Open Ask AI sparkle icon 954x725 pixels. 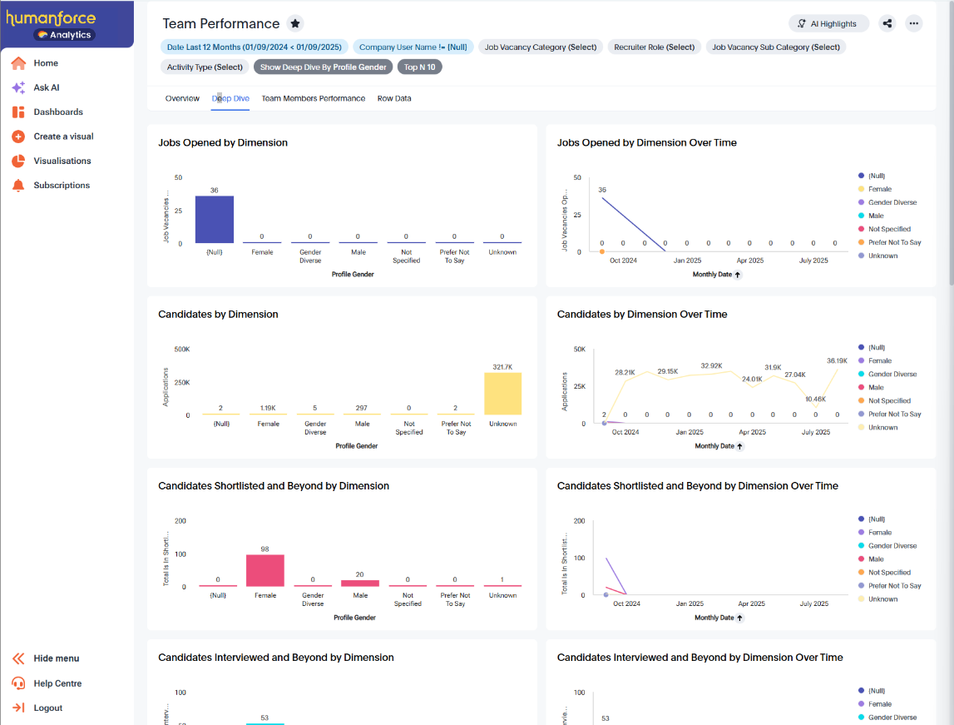(18, 87)
